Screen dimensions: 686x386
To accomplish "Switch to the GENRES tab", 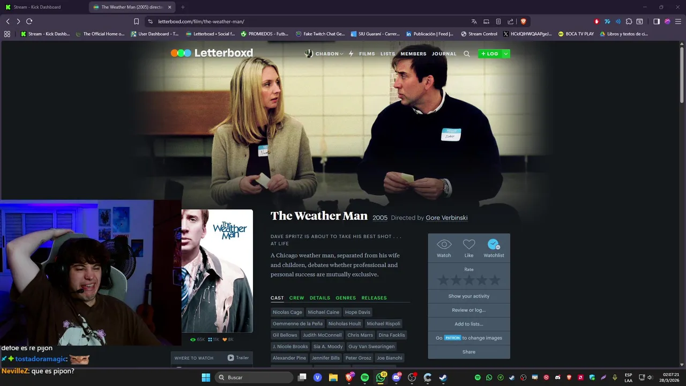I will 346,298.
